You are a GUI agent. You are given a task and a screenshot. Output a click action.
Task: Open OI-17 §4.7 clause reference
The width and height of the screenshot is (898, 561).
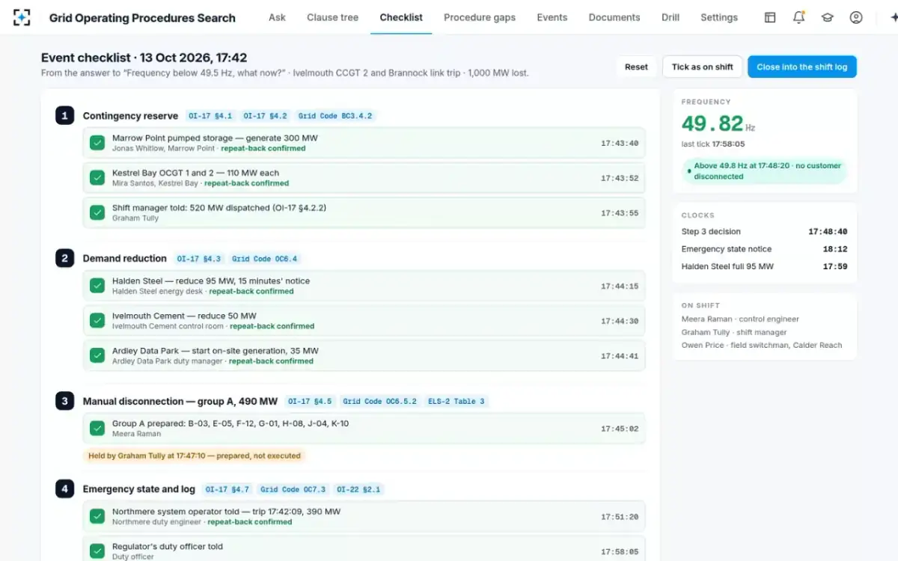[x=227, y=489]
